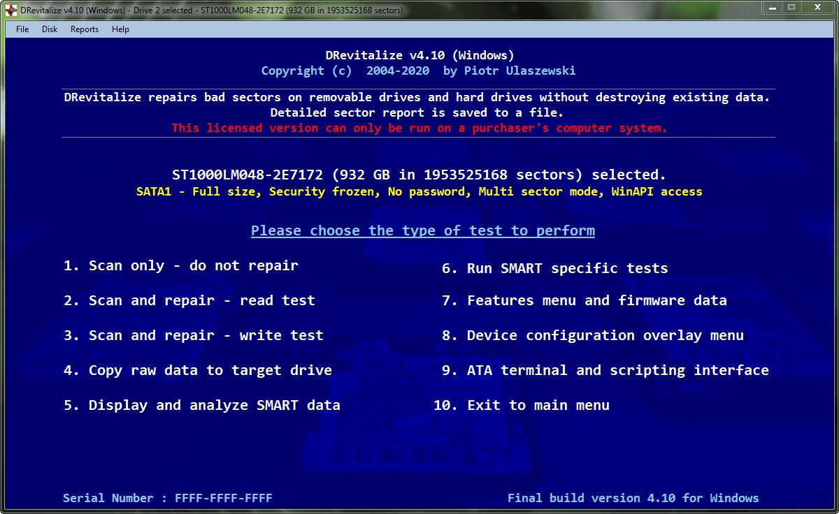Open Device configuration overlay menu
Viewport: 839px width, 514px height.
(593, 336)
